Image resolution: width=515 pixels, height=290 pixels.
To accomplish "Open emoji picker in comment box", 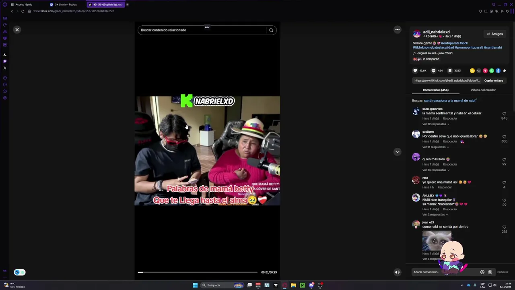I will pos(490,272).
